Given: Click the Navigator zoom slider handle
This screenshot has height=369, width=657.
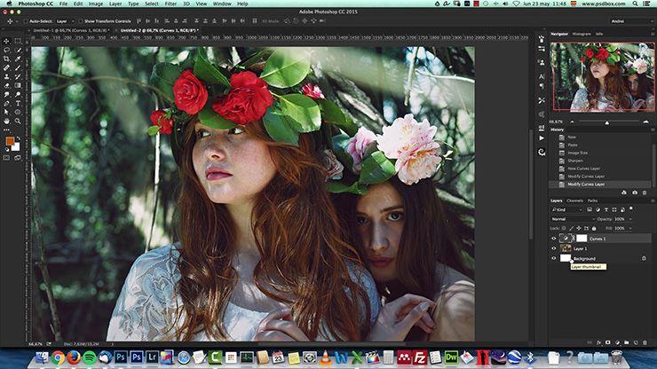Looking at the screenshot, I should [x=606, y=122].
